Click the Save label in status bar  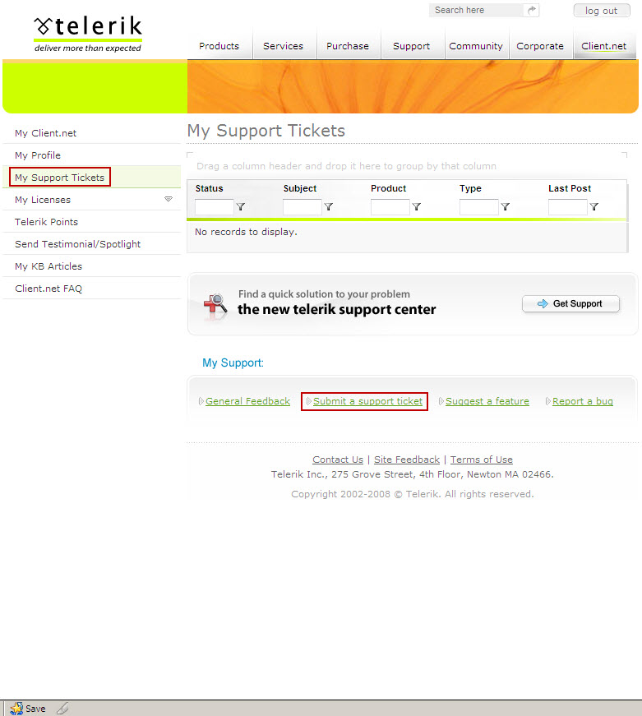pos(35,709)
